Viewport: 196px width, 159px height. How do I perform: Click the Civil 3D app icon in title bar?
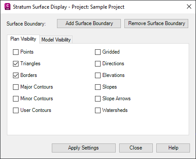pos(7,7)
